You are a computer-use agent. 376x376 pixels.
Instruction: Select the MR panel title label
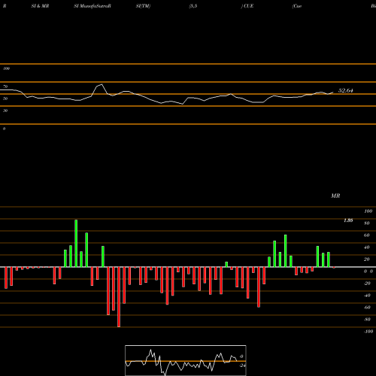(335, 196)
